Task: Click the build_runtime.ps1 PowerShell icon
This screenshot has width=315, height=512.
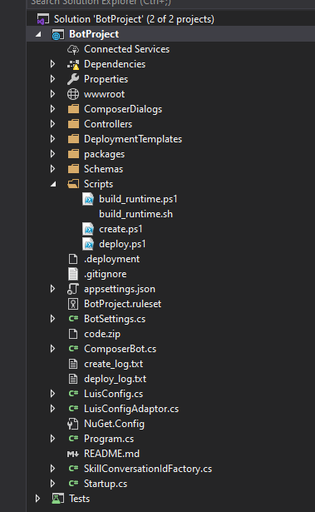Action: 88,199
